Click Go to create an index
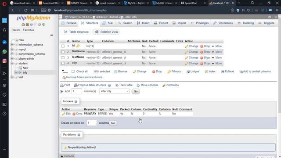The width and height of the screenshot is (281, 158). click(113, 123)
